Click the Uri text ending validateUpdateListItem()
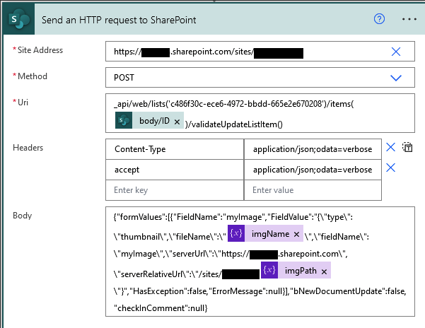Screen dimensions: 425x328 coord(234,124)
